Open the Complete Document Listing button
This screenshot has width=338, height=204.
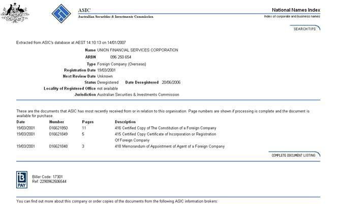(294, 155)
